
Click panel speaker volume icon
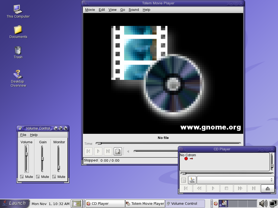263,204
